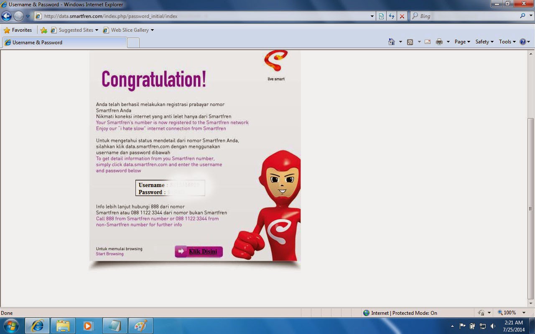Click the Password label in the box
This screenshot has width=535, height=334.
click(150, 192)
